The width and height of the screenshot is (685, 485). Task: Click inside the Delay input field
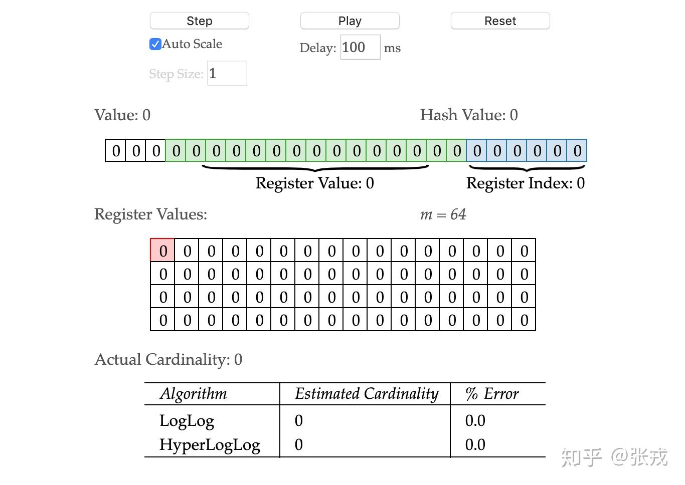359,47
